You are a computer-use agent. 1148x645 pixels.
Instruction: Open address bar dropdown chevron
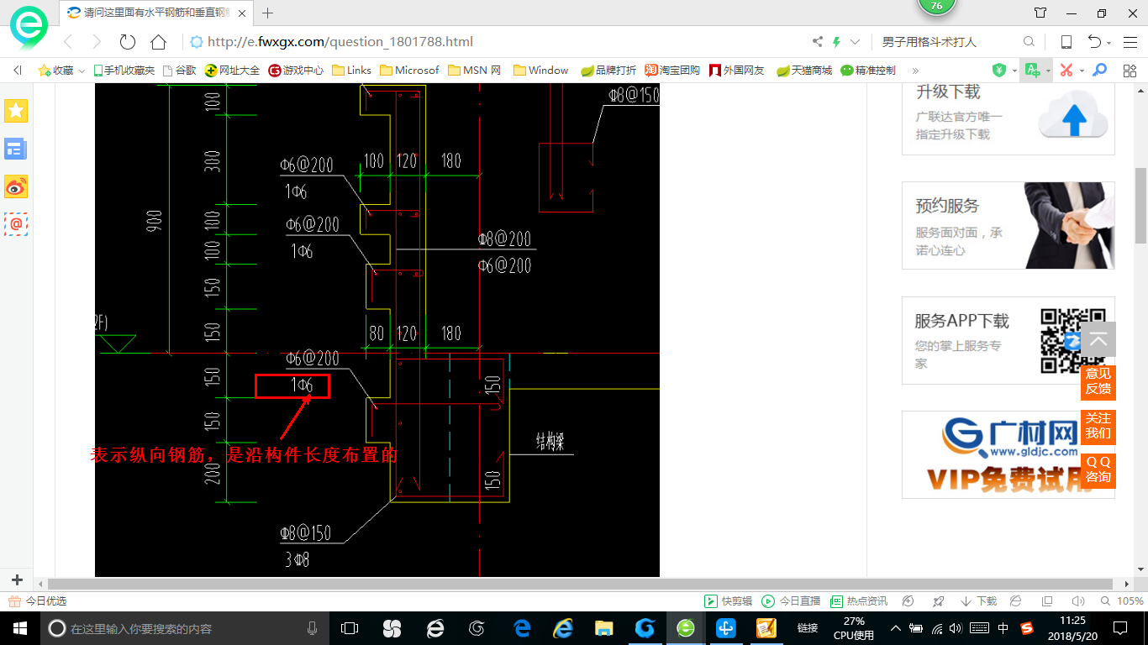coord(856,42)
